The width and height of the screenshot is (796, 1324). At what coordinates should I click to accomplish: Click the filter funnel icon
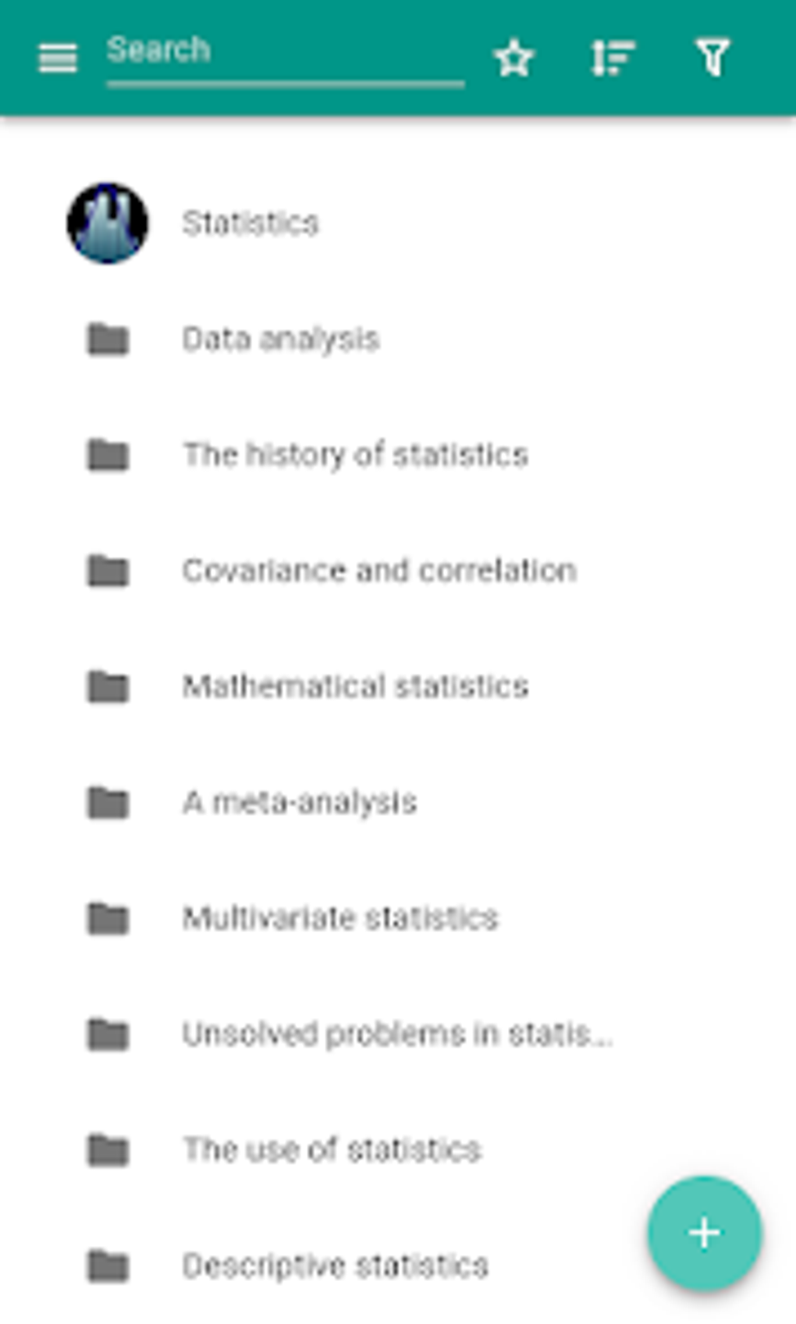tap(711, 58)
